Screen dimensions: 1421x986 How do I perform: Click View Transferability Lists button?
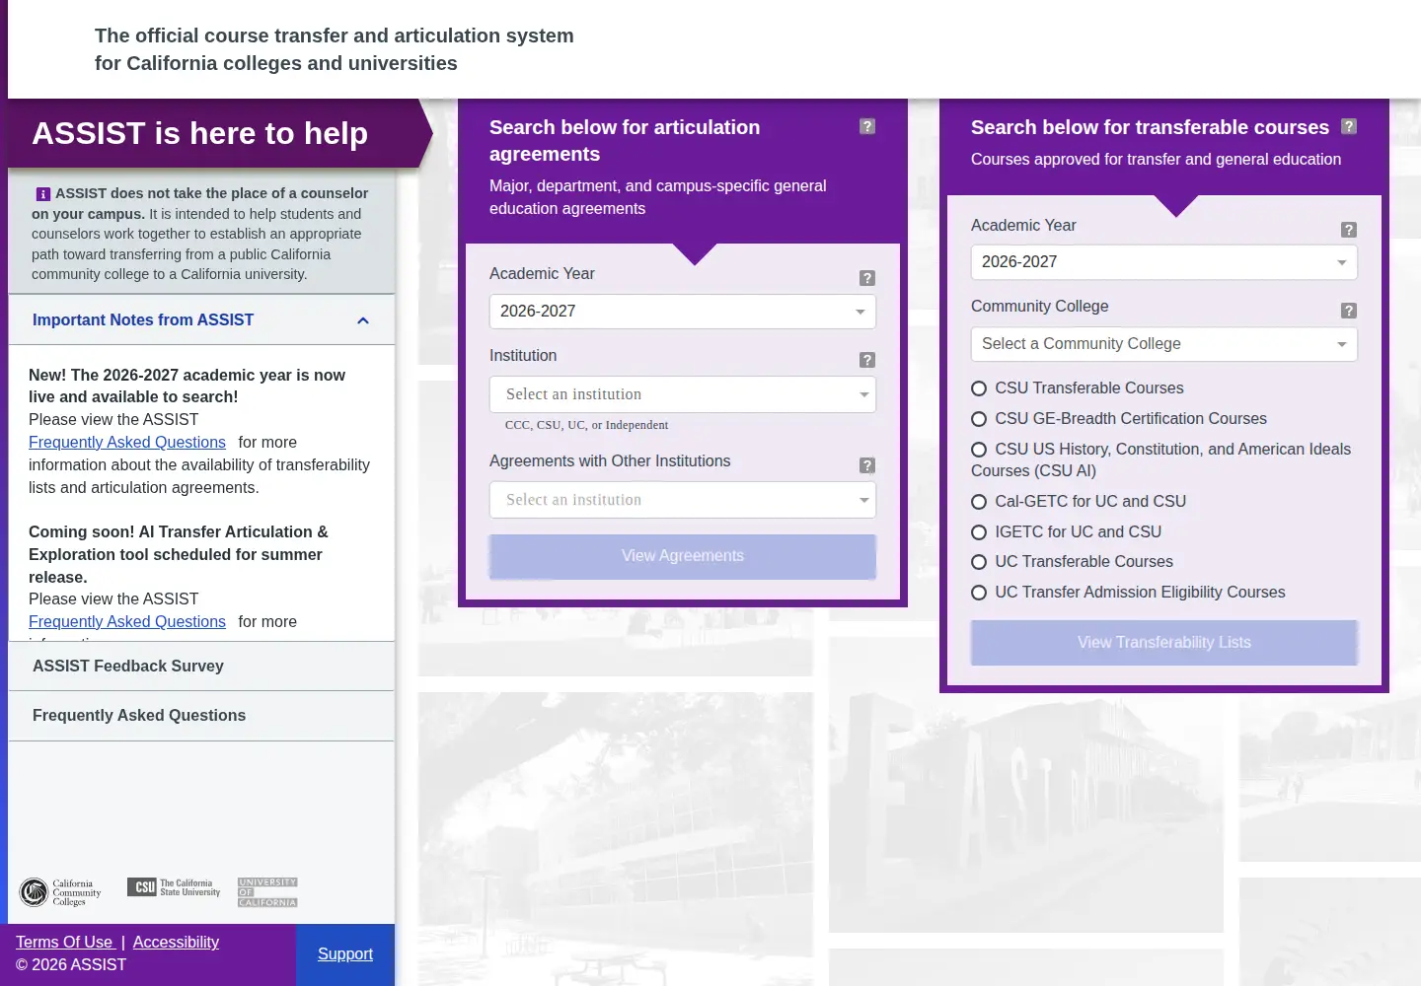pos(1164,643)
